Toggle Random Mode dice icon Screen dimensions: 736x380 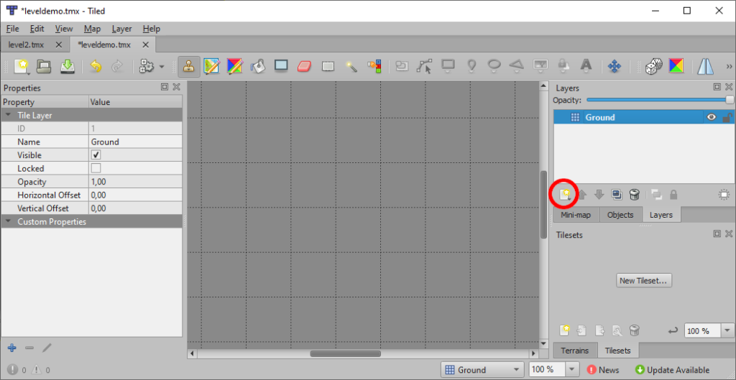(653, 67)
